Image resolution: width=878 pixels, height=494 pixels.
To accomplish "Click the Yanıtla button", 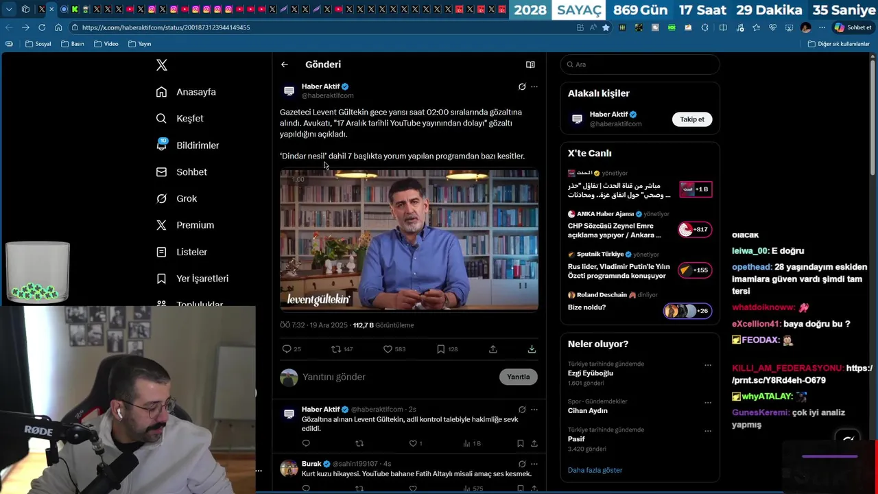I will coord(519,377).
